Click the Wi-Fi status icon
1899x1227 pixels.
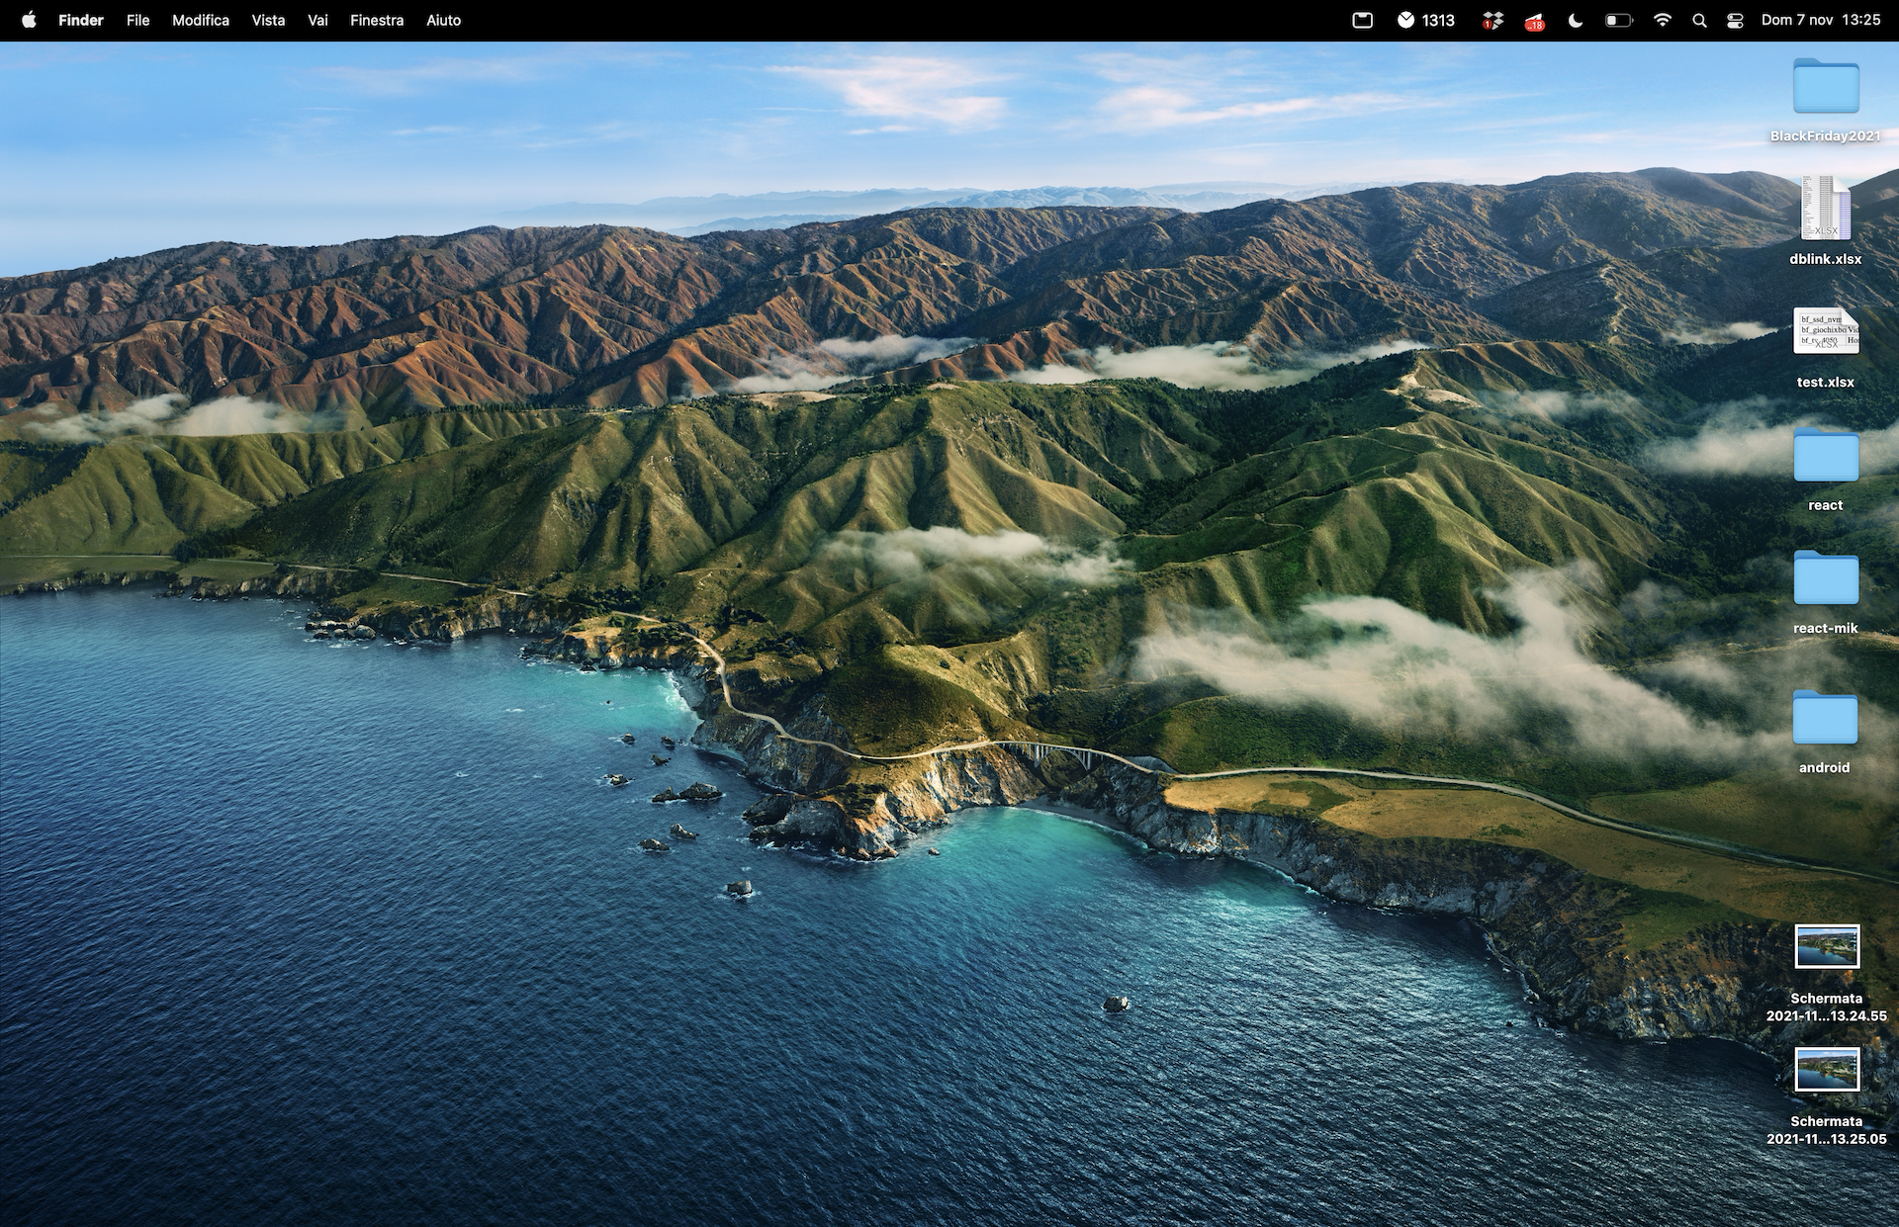point(1663,20)
